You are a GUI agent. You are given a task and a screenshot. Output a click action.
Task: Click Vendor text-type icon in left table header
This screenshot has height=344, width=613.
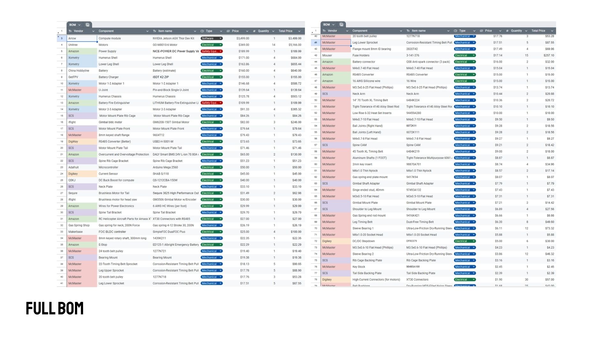(x=70, y=31)
